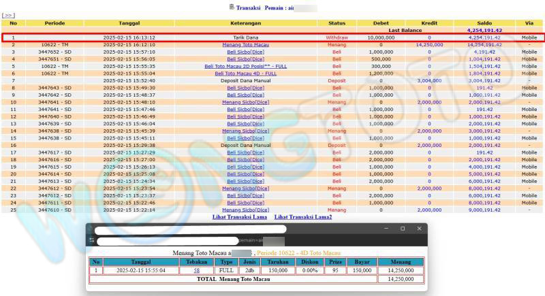The width and height of the screenshot is (545, 296).
Task: Open Lihat Transaksi Lama2 link
Action: pos(303,216)
